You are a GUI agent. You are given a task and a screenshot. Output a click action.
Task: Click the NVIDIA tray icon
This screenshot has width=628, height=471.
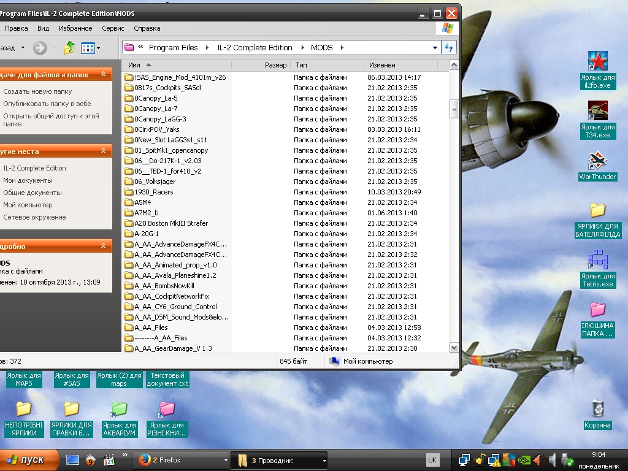pos(524,460)
